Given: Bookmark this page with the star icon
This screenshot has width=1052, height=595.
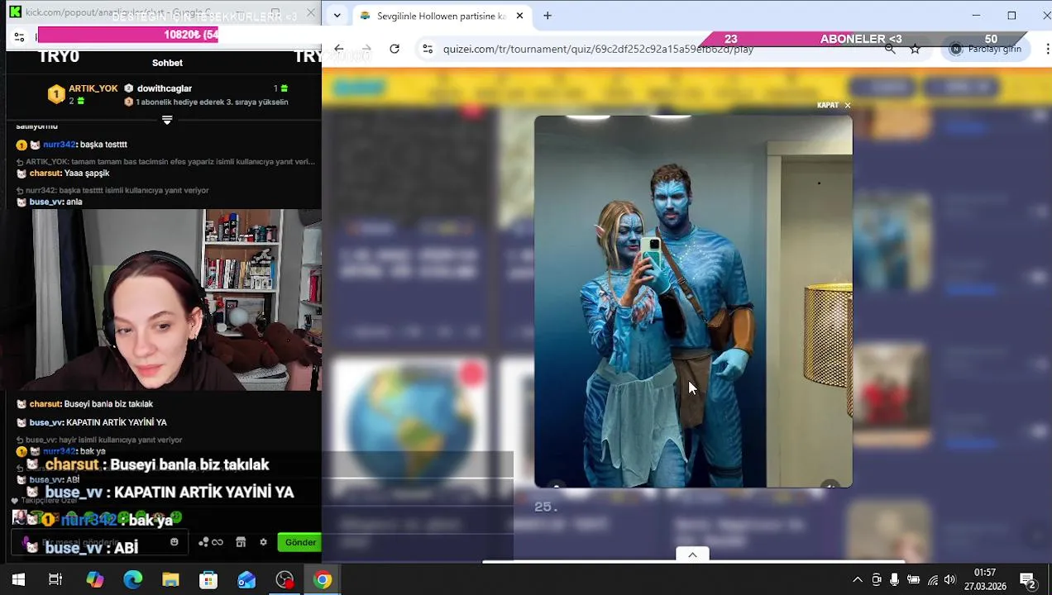Looking at the screenshot, I should pos(915,49).
